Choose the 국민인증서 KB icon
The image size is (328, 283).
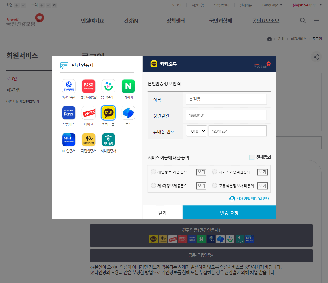(88, 140)
